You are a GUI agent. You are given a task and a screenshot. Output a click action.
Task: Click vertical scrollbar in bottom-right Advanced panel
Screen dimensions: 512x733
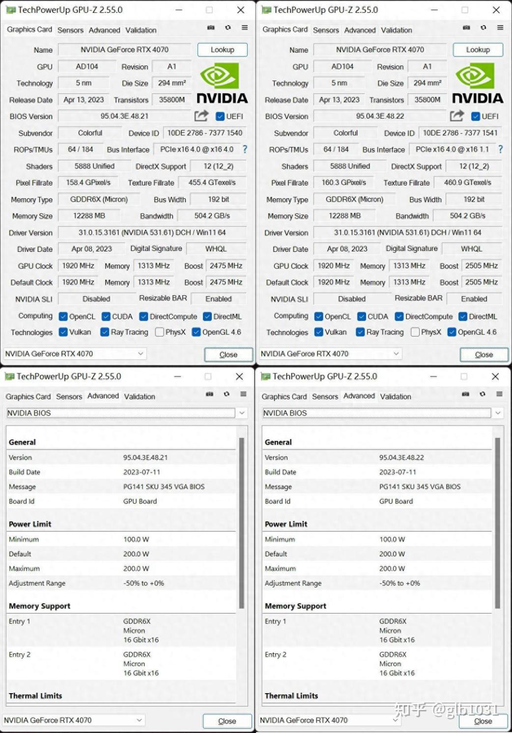pyautogui.click(x=497, y=522)
